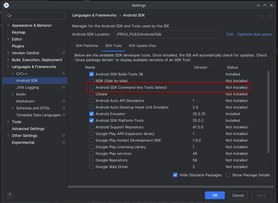Screen dimensions: 278x203
Task: Go forward with the right arrow icon
Action: coord(270,16)
